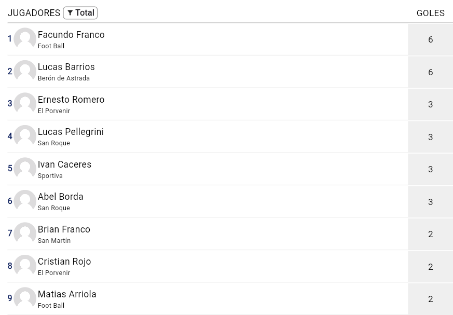The image size is (453, 315).
Task: Click Facundo Franco's avatar icon
Action: coord(25,39)
